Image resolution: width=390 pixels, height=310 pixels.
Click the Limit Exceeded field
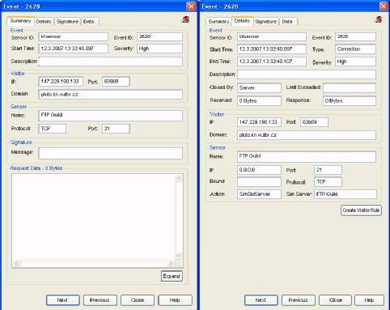click(350, 88)
